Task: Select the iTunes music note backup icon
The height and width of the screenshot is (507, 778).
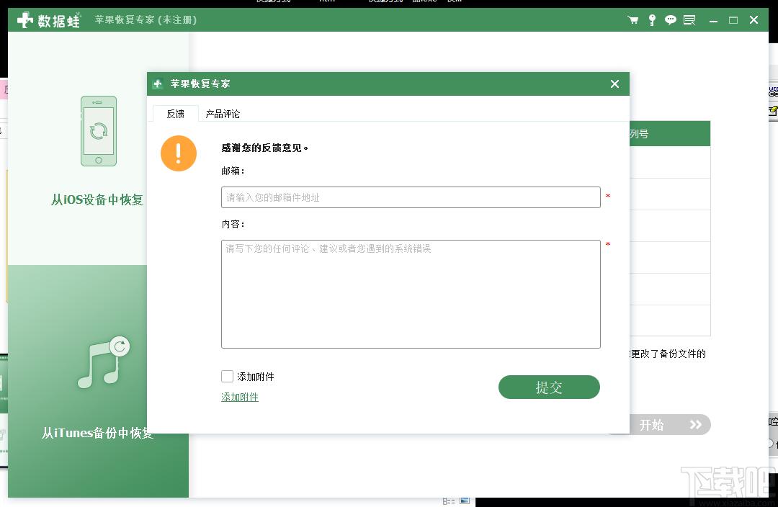Action: click(104, 363)
